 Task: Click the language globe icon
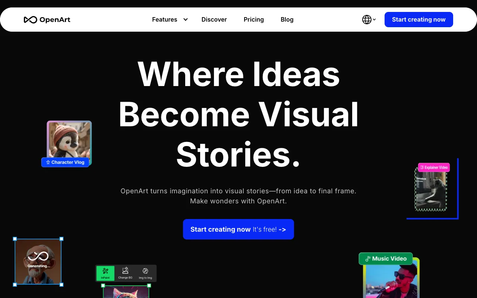click(x=367, y=19)
